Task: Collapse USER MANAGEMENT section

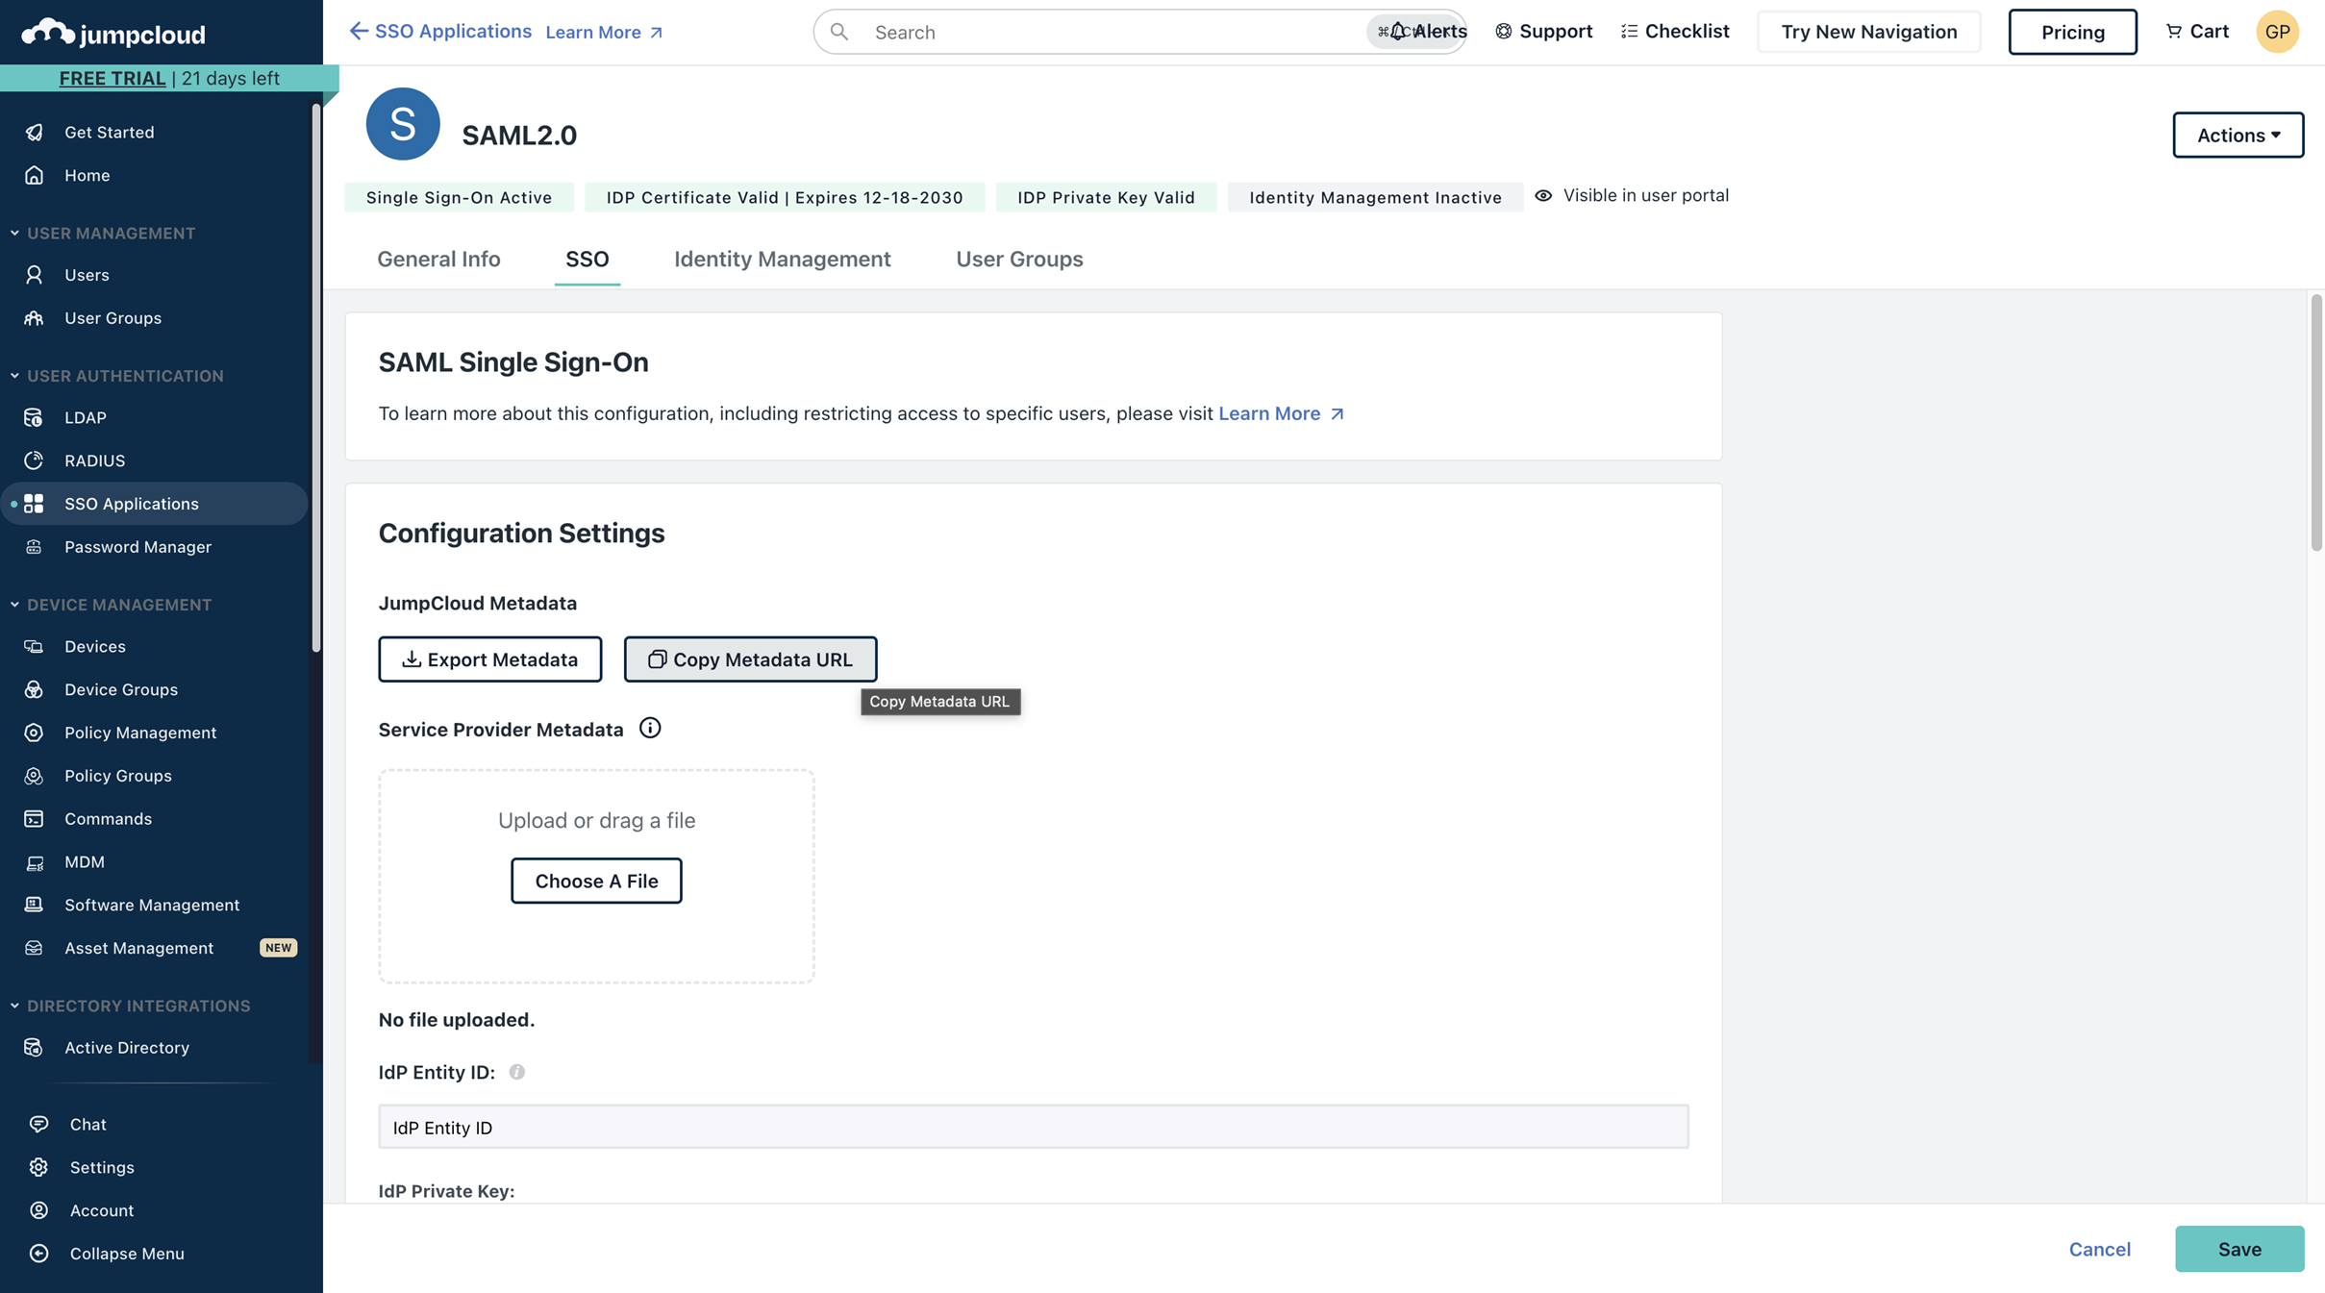Action: pyautogui.click(x=14, y=234)
